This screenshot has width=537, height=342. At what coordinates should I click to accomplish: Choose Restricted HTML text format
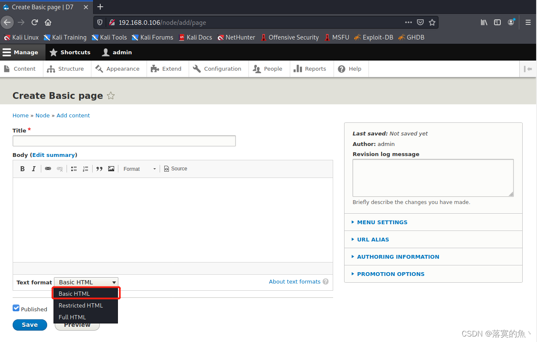(x=86, y=305)
